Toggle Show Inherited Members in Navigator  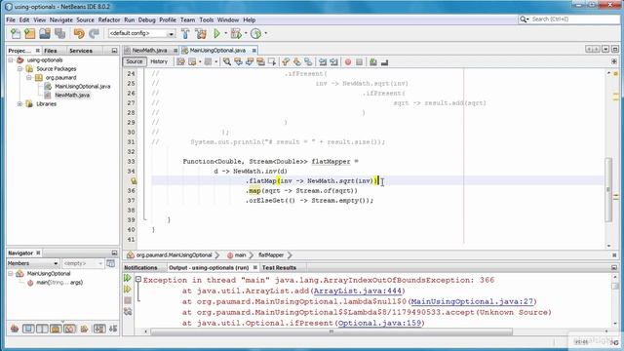[x=15, y=329]
